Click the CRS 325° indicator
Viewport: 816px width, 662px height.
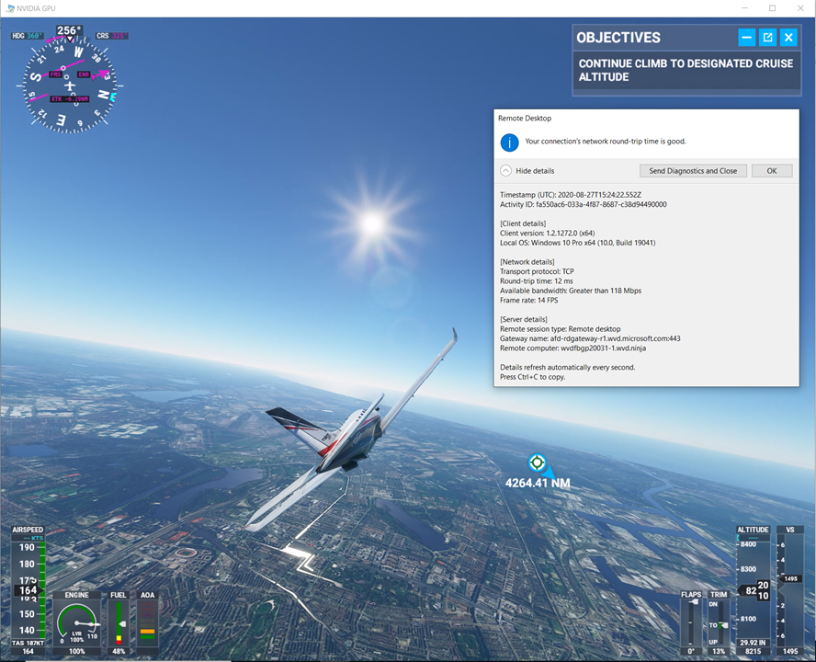112,36
